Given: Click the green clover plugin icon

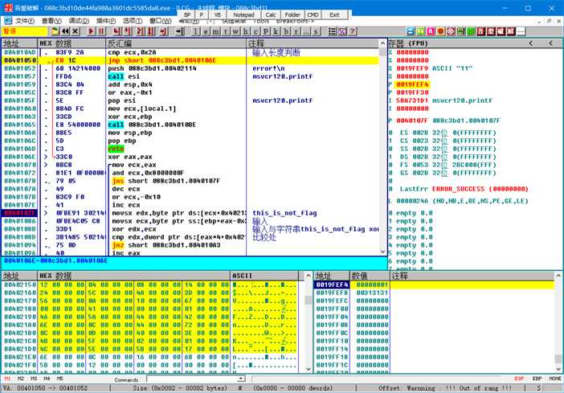Looking at the screenshot, I should 471,31.
